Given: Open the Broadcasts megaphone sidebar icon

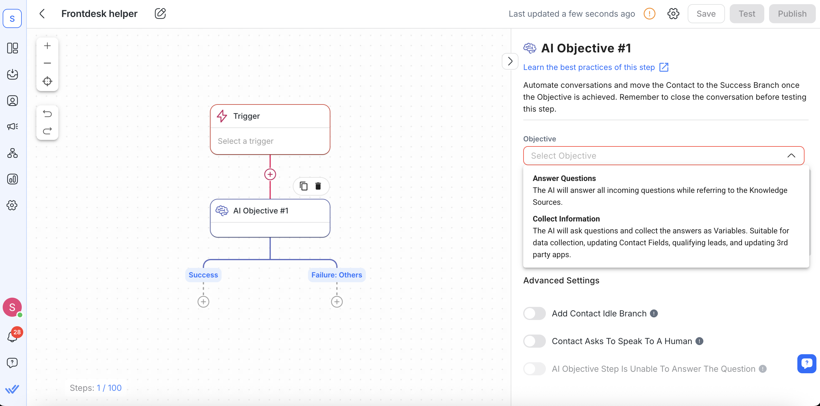Looking at the screenshot, I should point(13,127).
